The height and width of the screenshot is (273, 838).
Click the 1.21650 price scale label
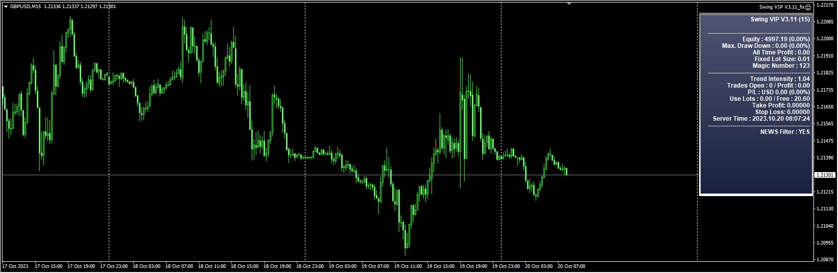tap(825, 107)
